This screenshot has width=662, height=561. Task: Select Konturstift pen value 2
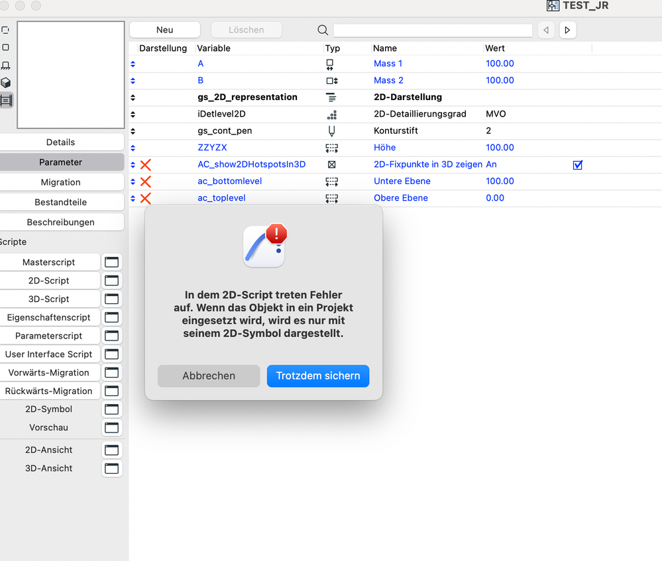[488, 131]
